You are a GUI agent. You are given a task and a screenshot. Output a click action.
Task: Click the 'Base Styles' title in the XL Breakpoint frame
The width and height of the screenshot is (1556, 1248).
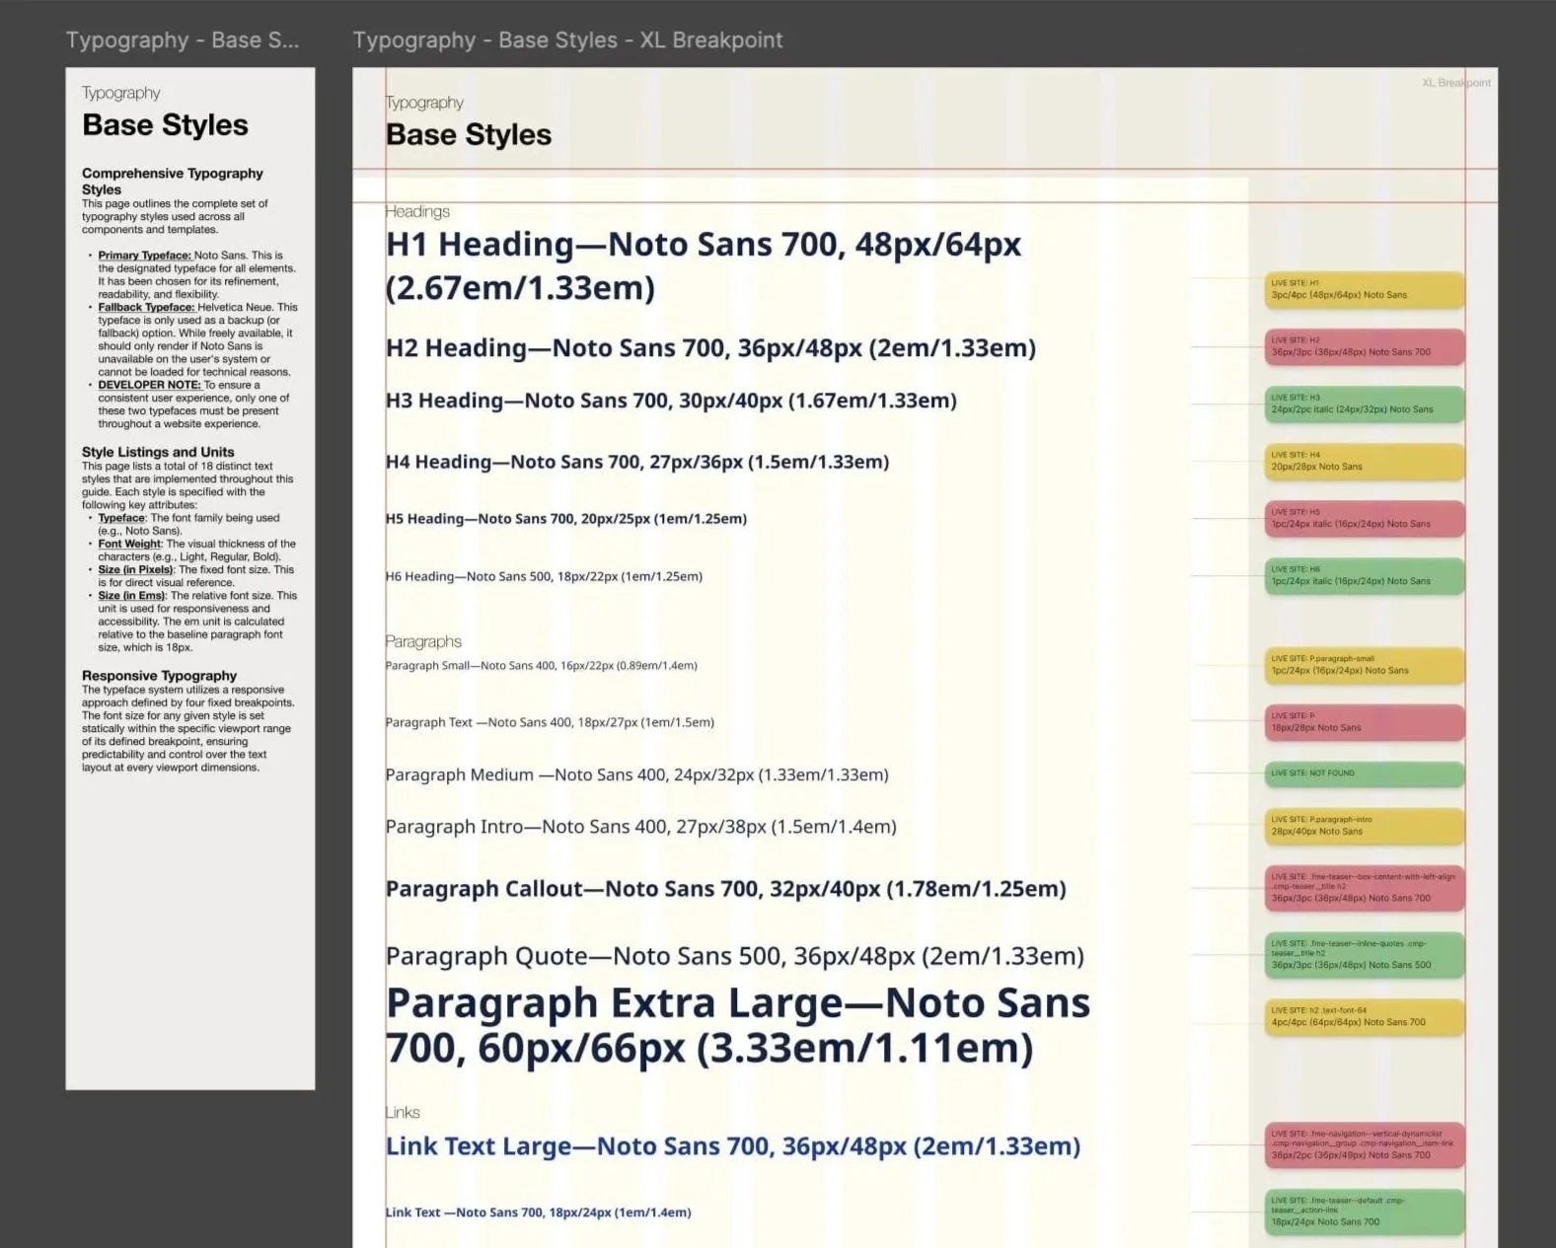coord(469,135)
